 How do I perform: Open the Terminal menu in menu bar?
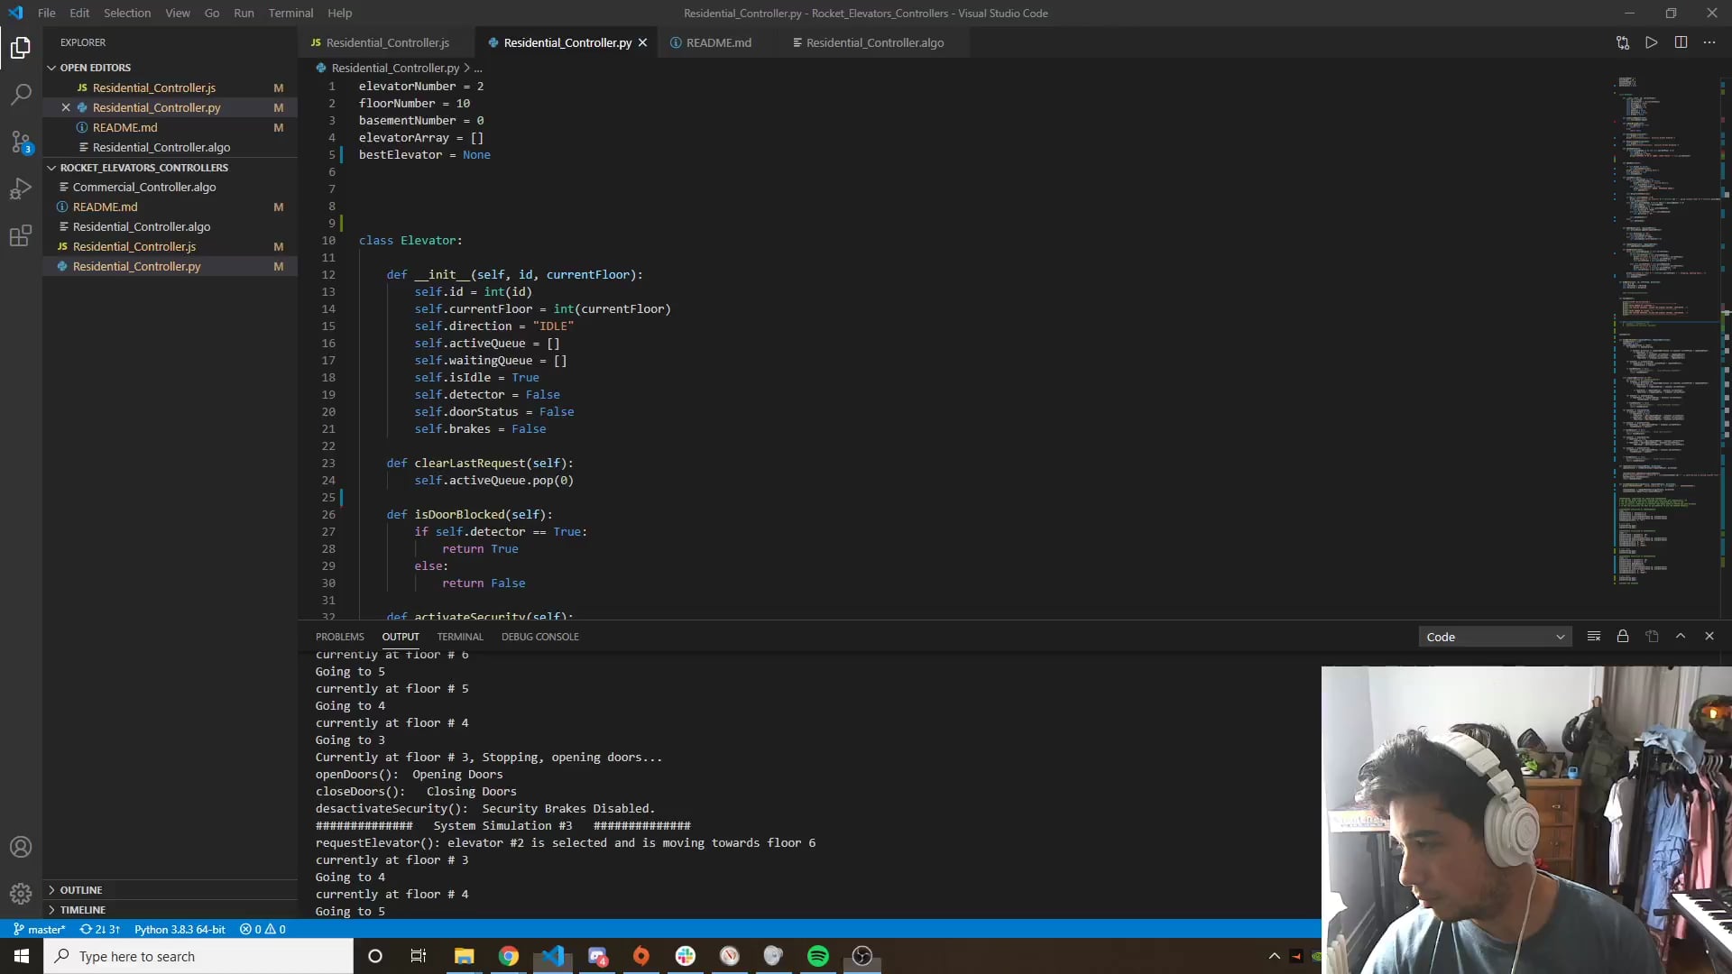[x=290, y=13]
